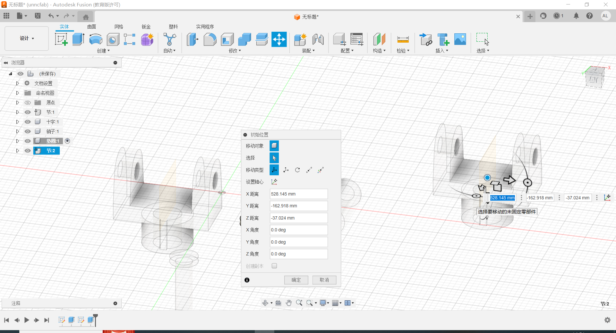616x333 pixels.
Task: Select the Extrude tool icon
Action: 78,40
